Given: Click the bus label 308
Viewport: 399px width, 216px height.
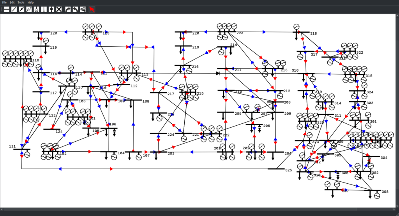Looking at the screenshot, I should 385,191.
